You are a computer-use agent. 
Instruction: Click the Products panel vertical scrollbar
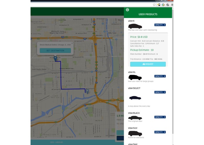173,72
